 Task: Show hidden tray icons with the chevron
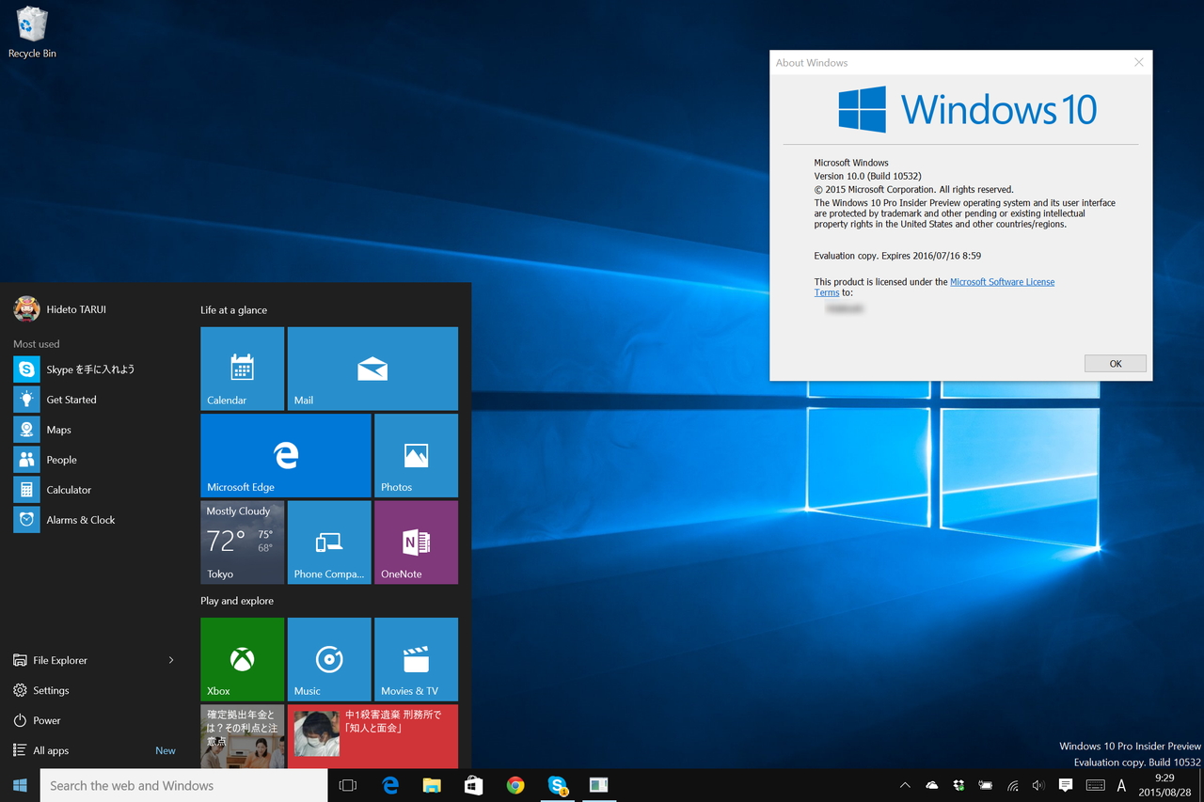[x=904, y=785]
